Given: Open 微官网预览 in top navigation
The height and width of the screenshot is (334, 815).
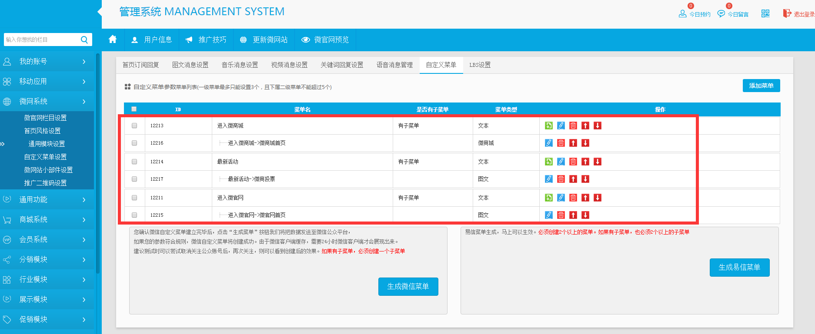Looking at the screenshot, I should pyautogui.click(x=325, y=40).
